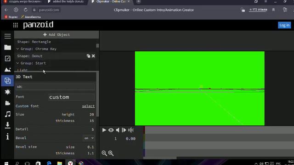Edit the Detail value 5

pyautogui.click(x=93, y=129)
